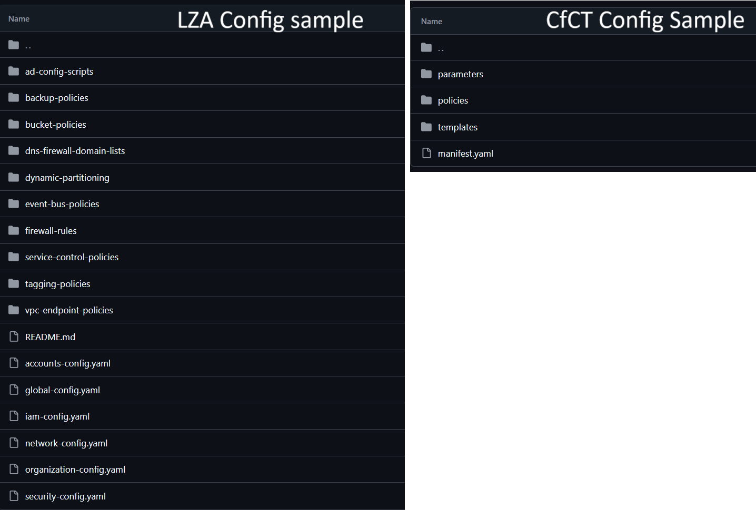
Task: Open the organization-config.yaml file
Action: 75,470
